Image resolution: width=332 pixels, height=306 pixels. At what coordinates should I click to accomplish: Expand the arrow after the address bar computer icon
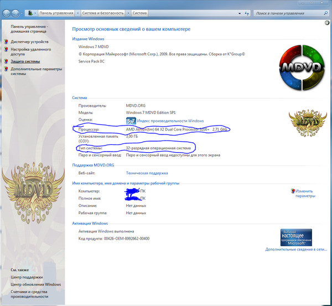click(x=35, y=13)
